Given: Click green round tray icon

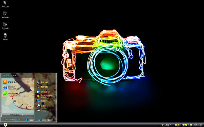Looking at the screenshot, I should pos(176,125).
